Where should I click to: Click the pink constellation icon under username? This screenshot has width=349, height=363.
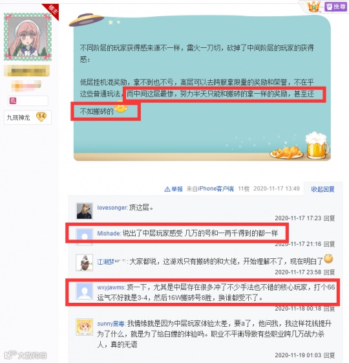click(x=13, y=101)
